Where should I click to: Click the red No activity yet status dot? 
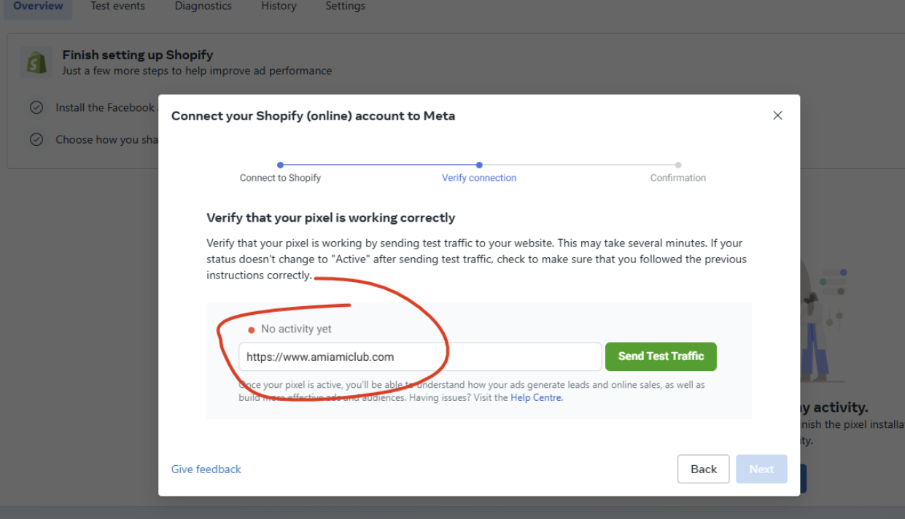[252, 329]
